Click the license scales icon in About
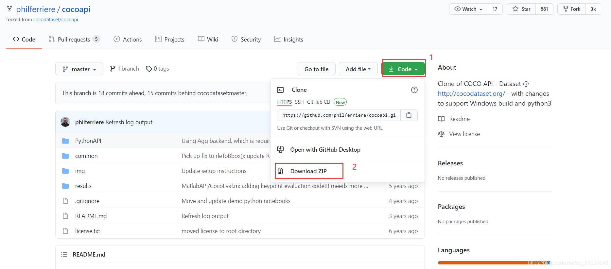Image resolution: width=611 pixels, height=269 pixels. tap(441, 134)
